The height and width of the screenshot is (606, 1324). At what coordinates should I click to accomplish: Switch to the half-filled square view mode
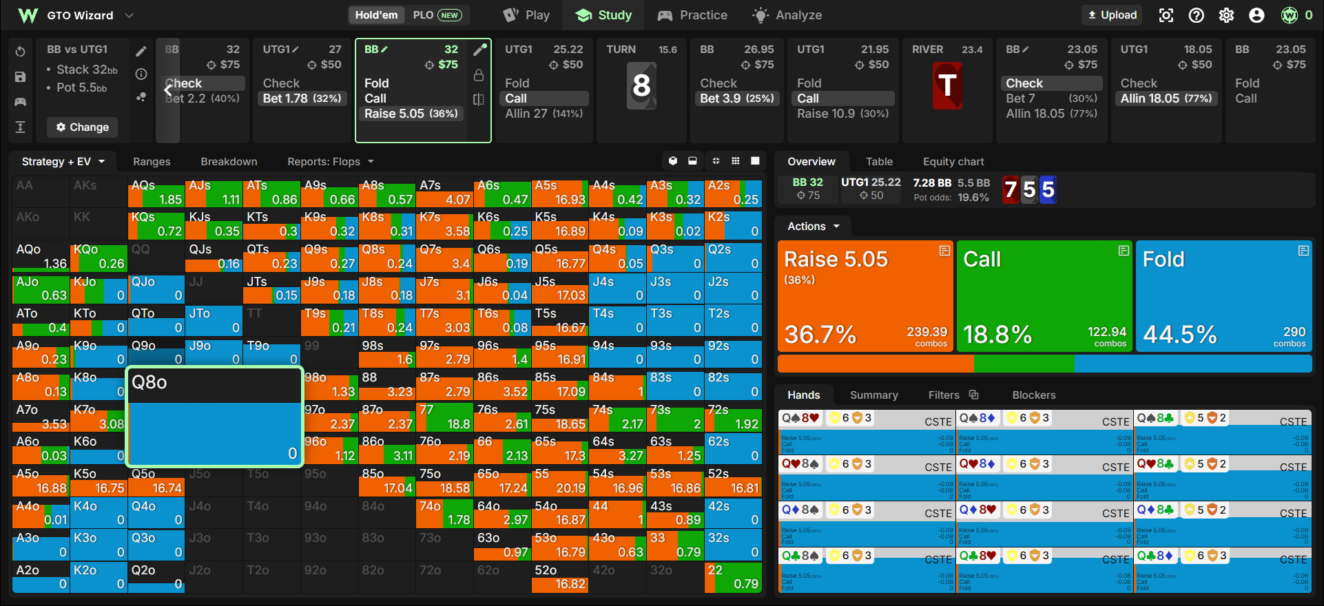[x=692, y=161]
